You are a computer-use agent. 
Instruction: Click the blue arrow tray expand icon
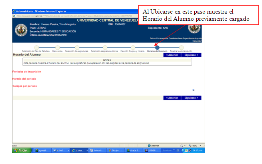pyautogui.click(x=183, y=150)
